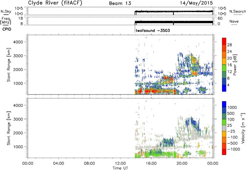Click the '12:00' time axis label
Screen dimensions: 246x170
120,164
